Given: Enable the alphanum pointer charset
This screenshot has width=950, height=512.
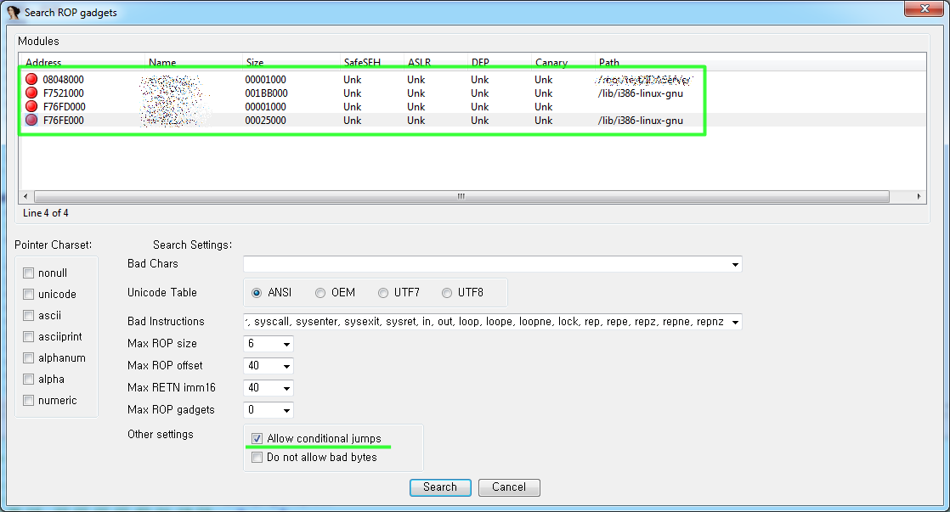Looking at the screenshot, I should click(28, 357).
